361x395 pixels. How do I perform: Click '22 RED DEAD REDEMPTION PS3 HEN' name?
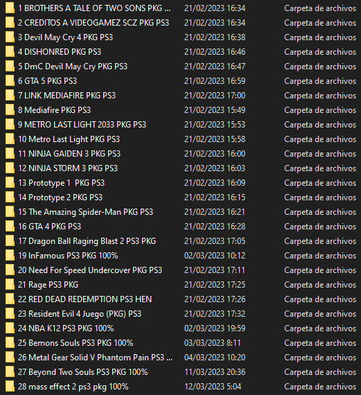85,299
